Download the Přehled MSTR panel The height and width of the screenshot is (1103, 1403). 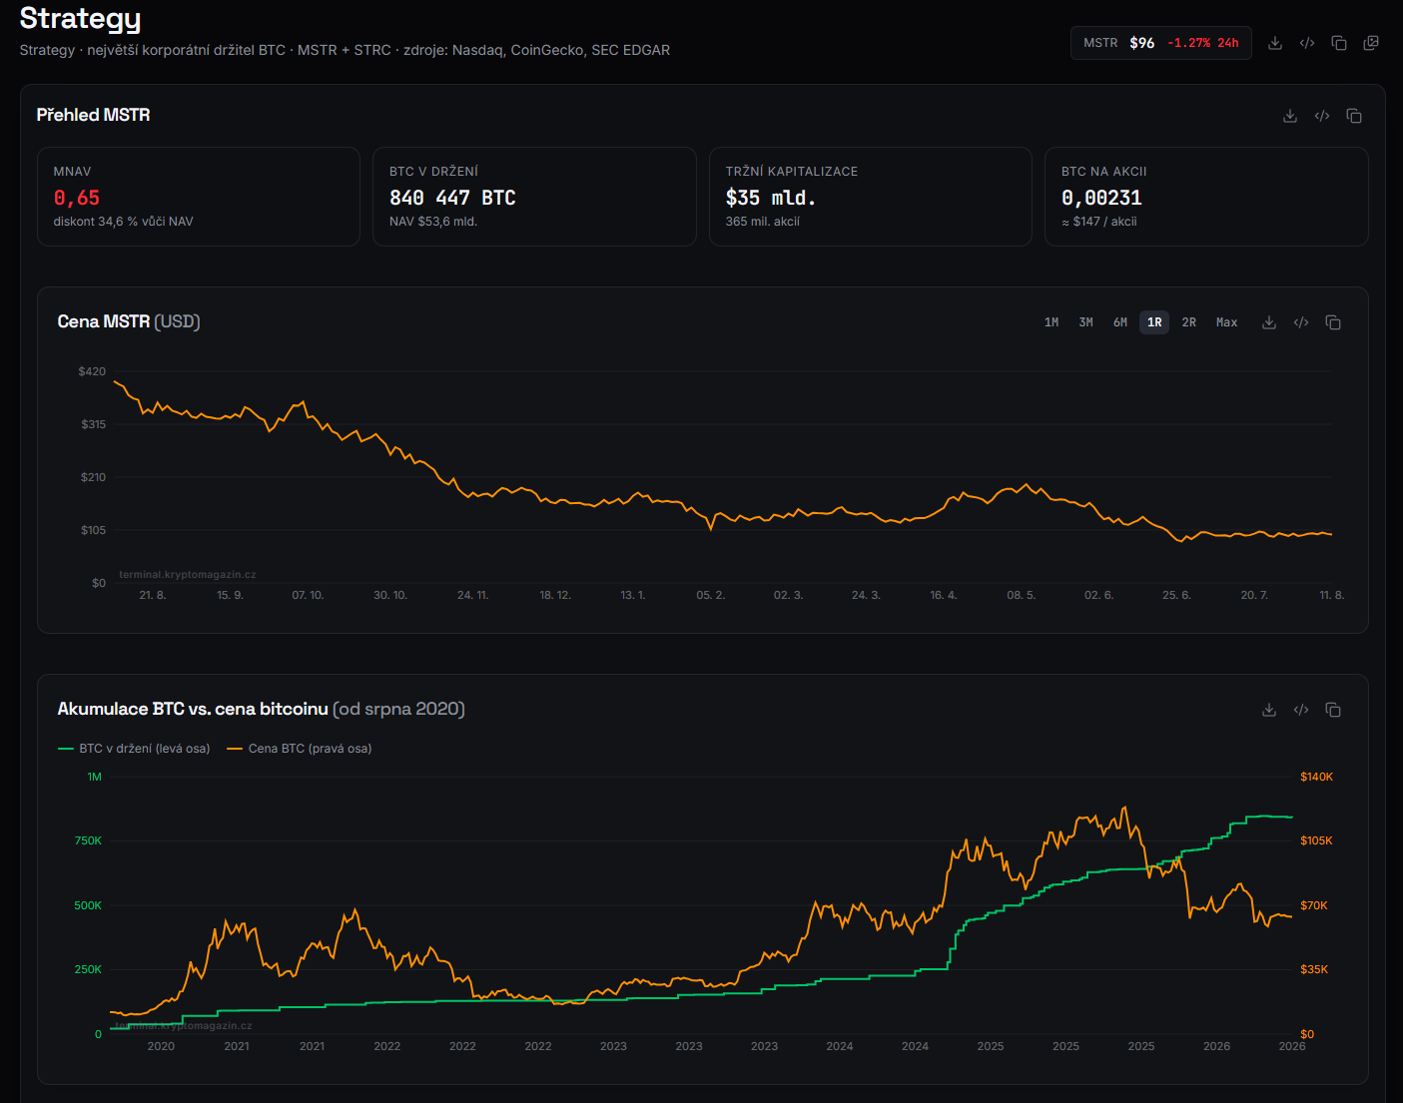1290,116
